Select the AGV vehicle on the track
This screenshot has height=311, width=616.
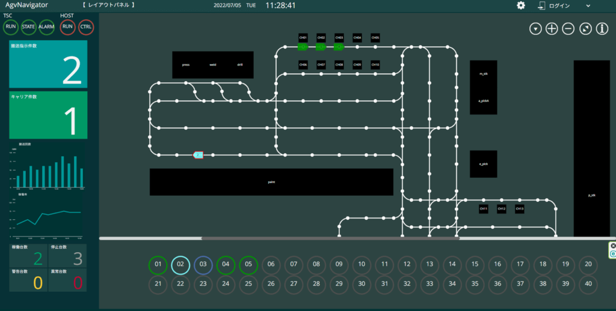pyautogui.click(x=198, y=155)
